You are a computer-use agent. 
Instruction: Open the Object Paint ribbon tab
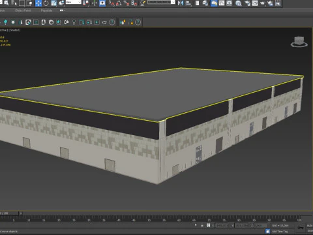(23, 10)
